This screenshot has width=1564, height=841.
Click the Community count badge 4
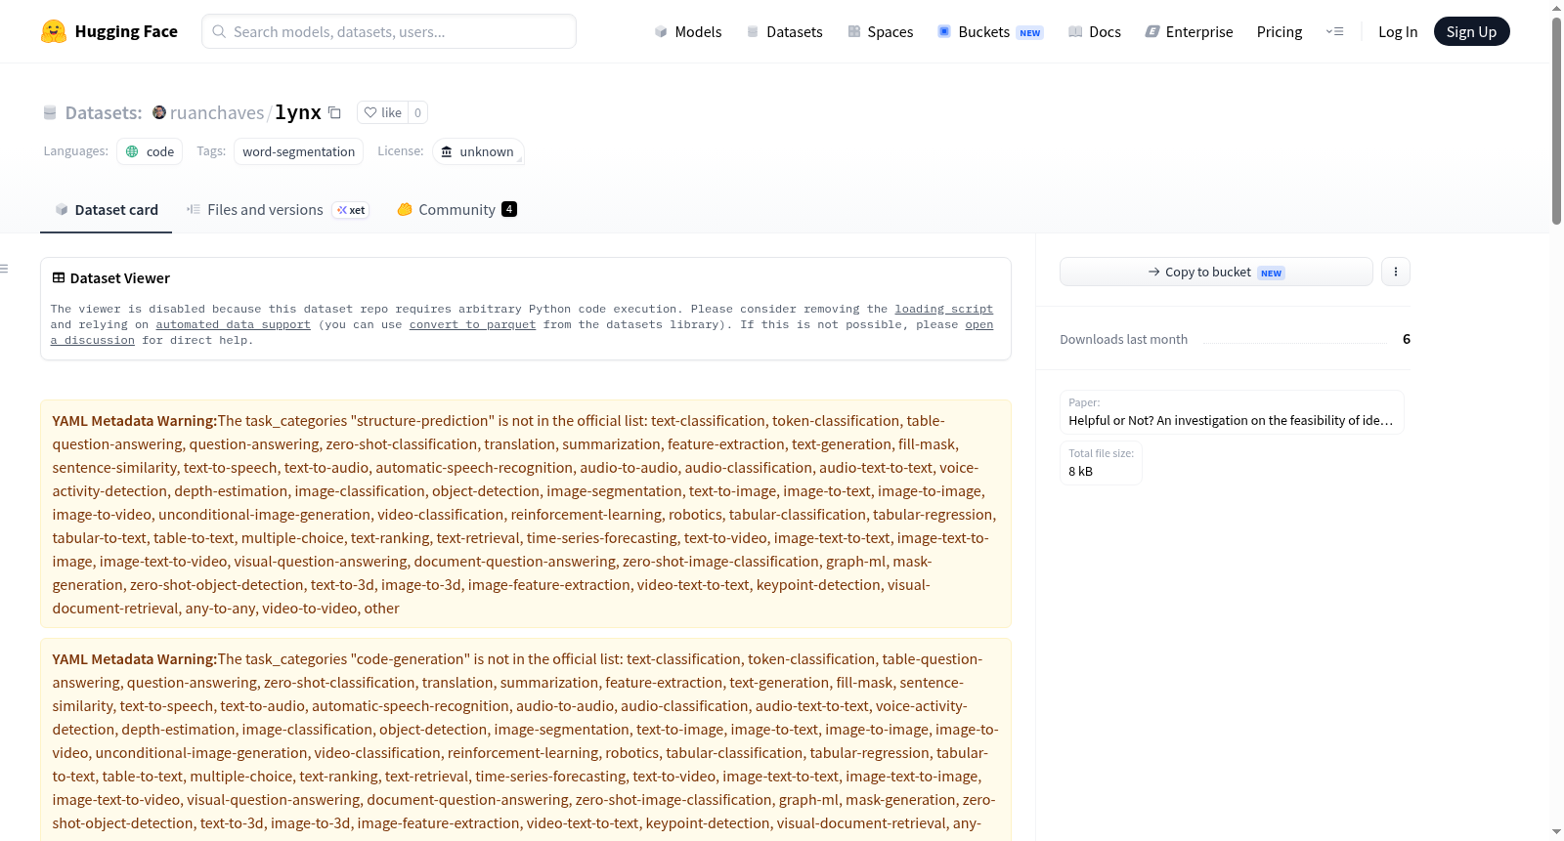click(x=509, y=209)
